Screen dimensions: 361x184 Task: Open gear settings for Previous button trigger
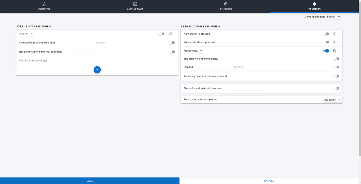[x=335, y=42]
